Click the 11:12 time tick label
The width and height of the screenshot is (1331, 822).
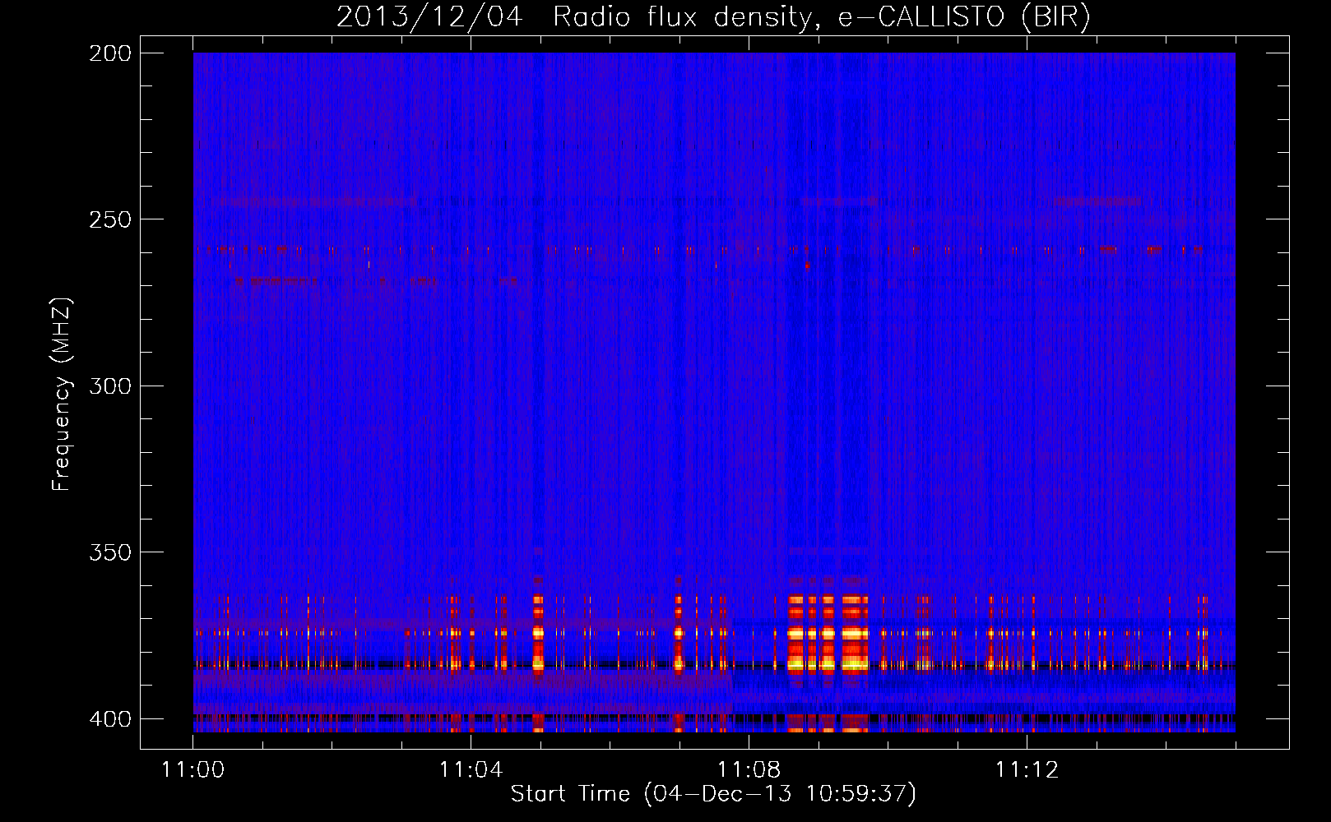[1027, 769]
